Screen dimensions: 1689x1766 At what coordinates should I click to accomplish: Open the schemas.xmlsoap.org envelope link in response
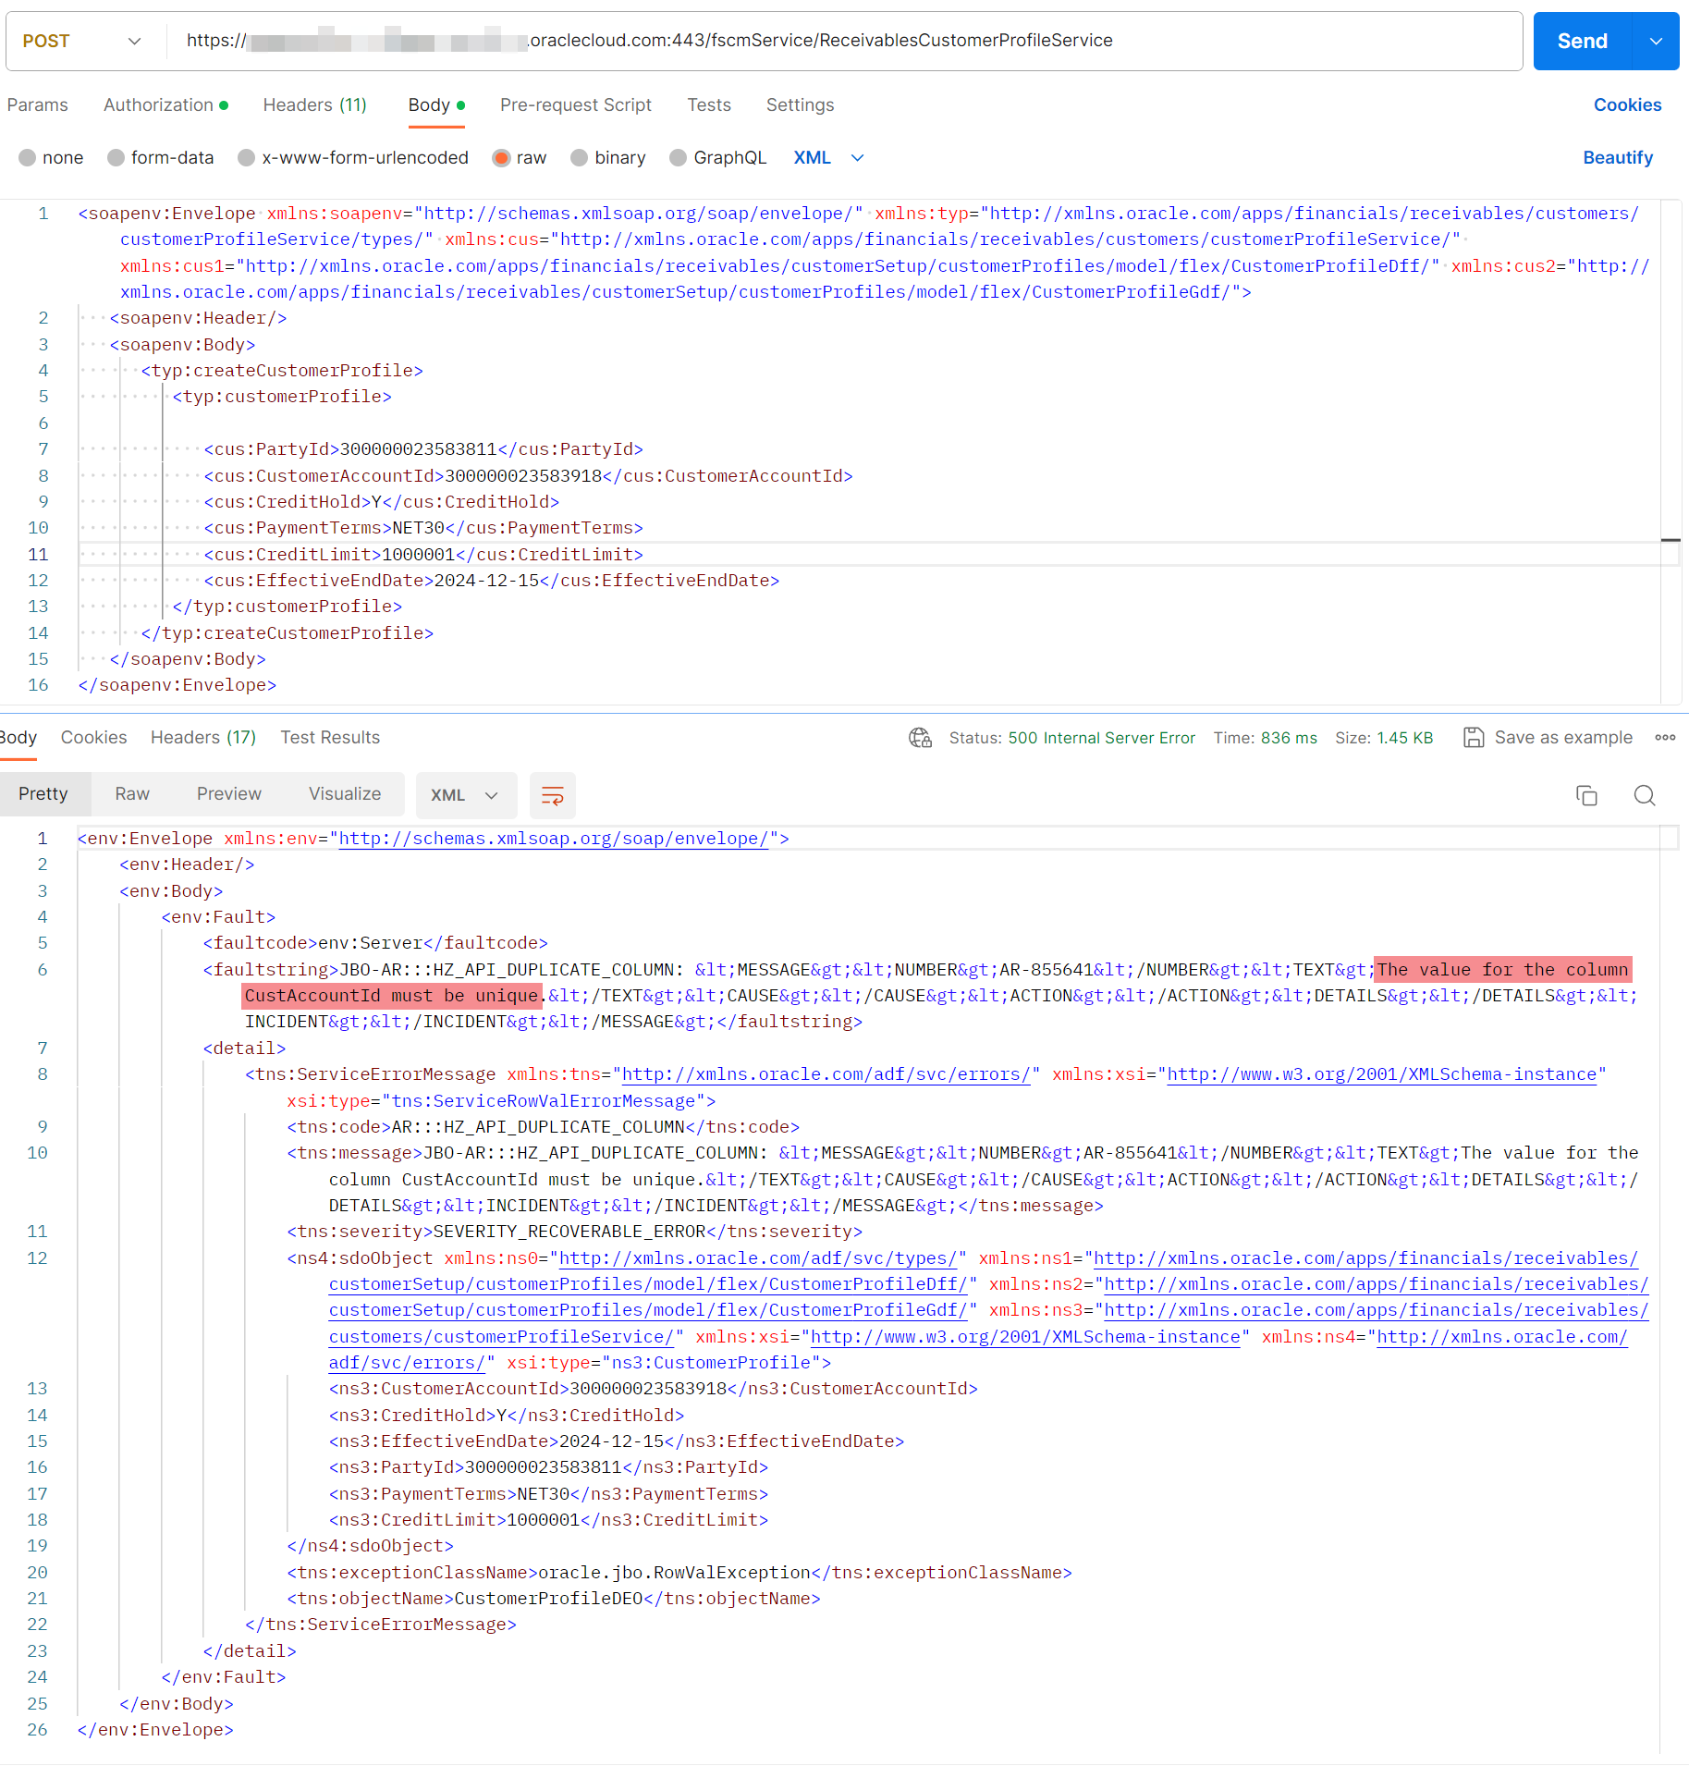point(553,839)
